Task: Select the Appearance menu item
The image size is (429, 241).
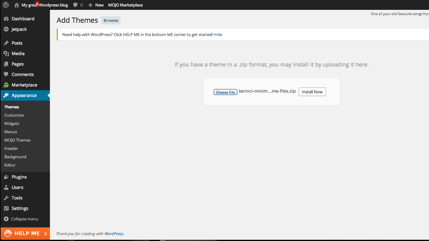Action: coord(25,95)
